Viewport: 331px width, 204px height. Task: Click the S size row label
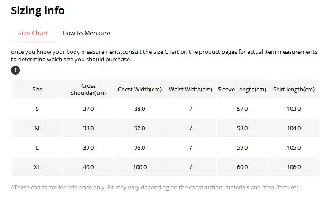(38, 109)
